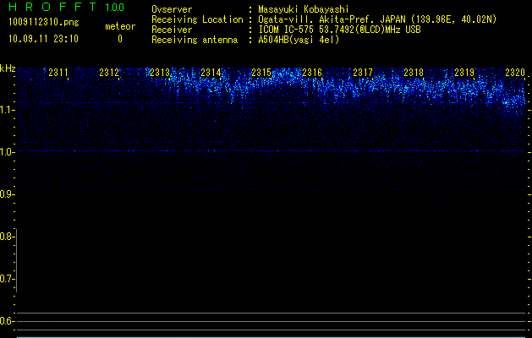This screenshot has width=532, height=338.
Task: Click the 2319 time marker
Action: click(464, 73)
